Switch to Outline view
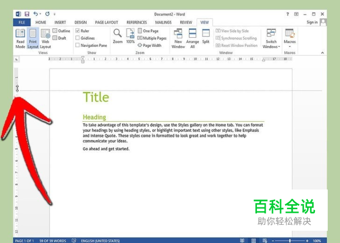340x243 pixels. pyautogui.click(x=61, y=31)
